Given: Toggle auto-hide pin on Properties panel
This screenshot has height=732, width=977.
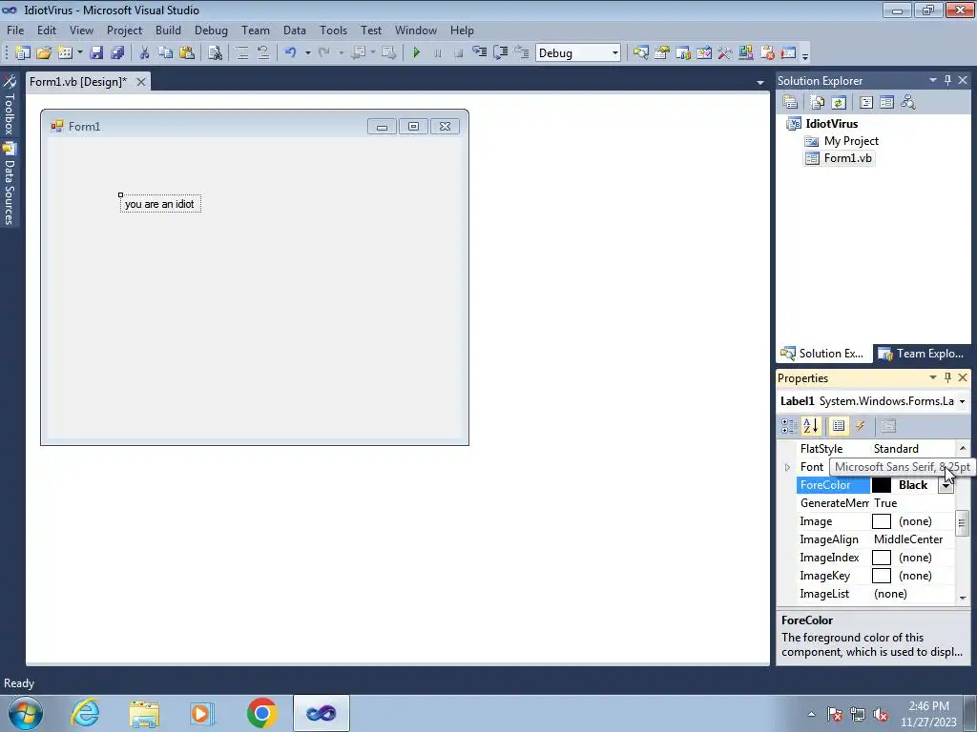Looking at the screenshot, I should [x=947, y=377].
